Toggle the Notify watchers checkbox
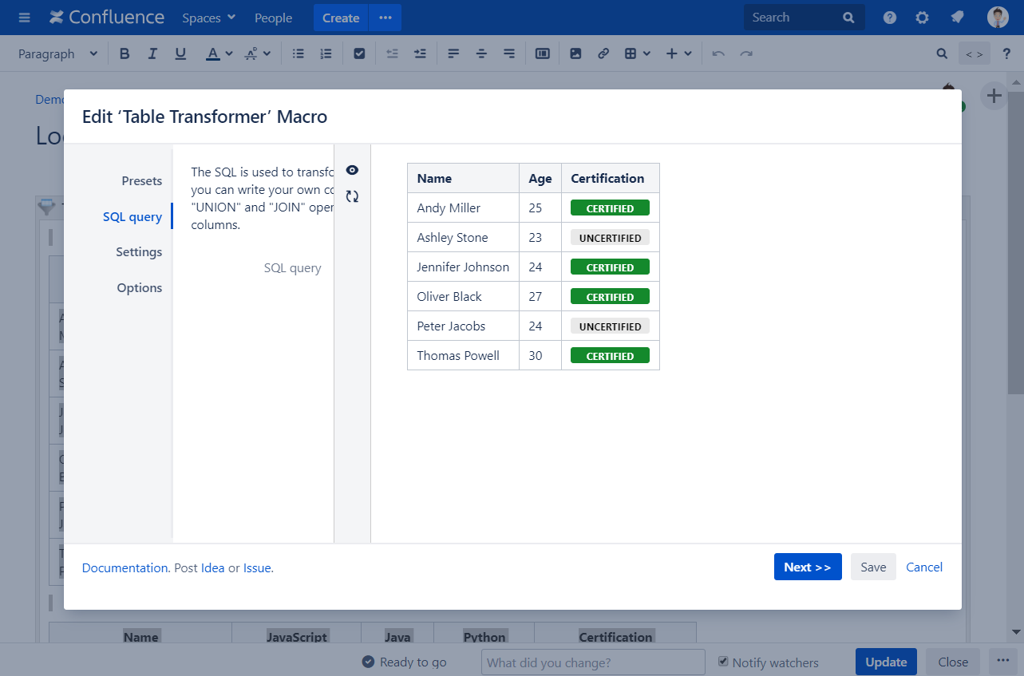 (x=723, y=662)
